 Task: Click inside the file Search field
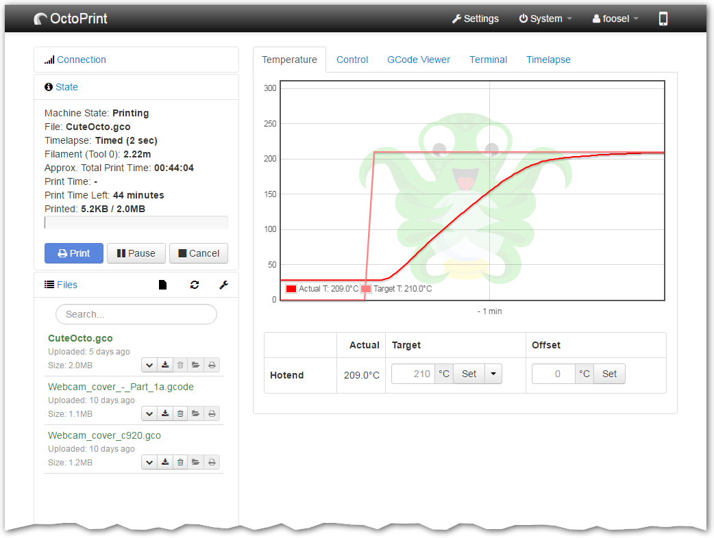(136, 313)
